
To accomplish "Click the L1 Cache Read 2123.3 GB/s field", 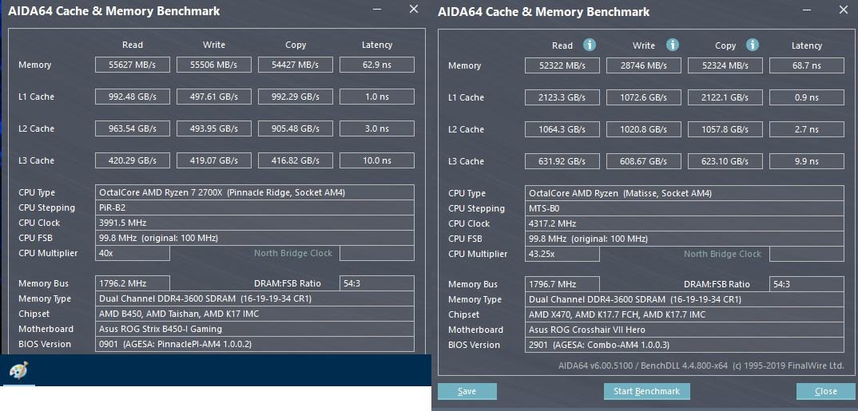I will tap(562, 97).
